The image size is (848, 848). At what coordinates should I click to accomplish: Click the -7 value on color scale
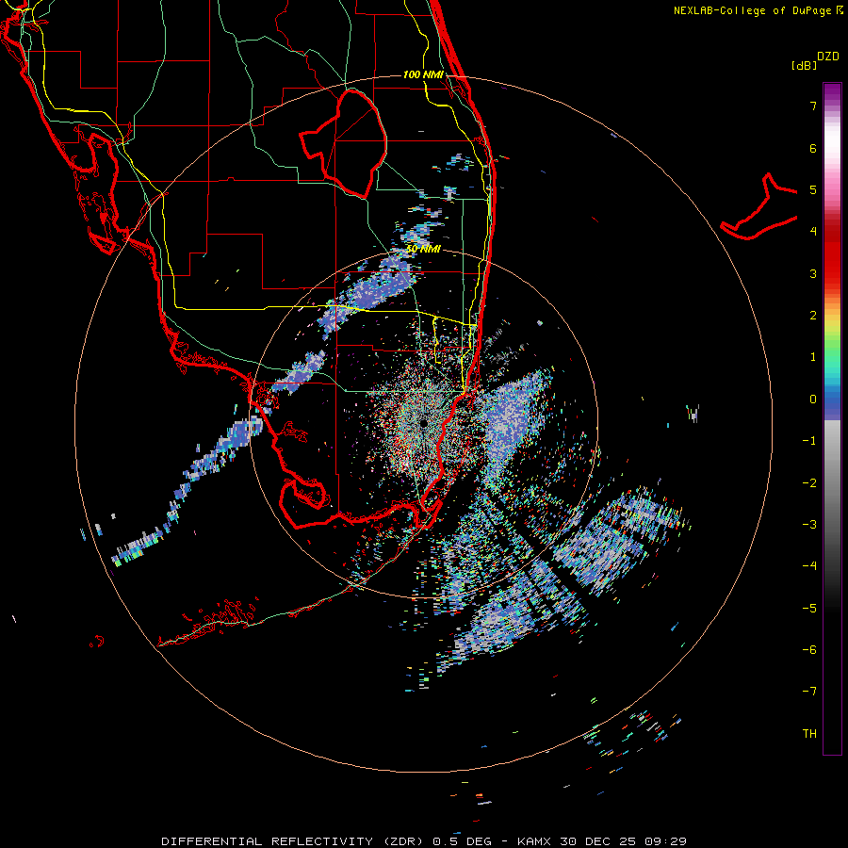809,692
